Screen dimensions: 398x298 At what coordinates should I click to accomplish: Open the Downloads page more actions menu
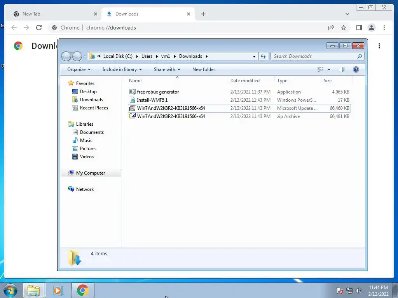[x=379, y=46]
